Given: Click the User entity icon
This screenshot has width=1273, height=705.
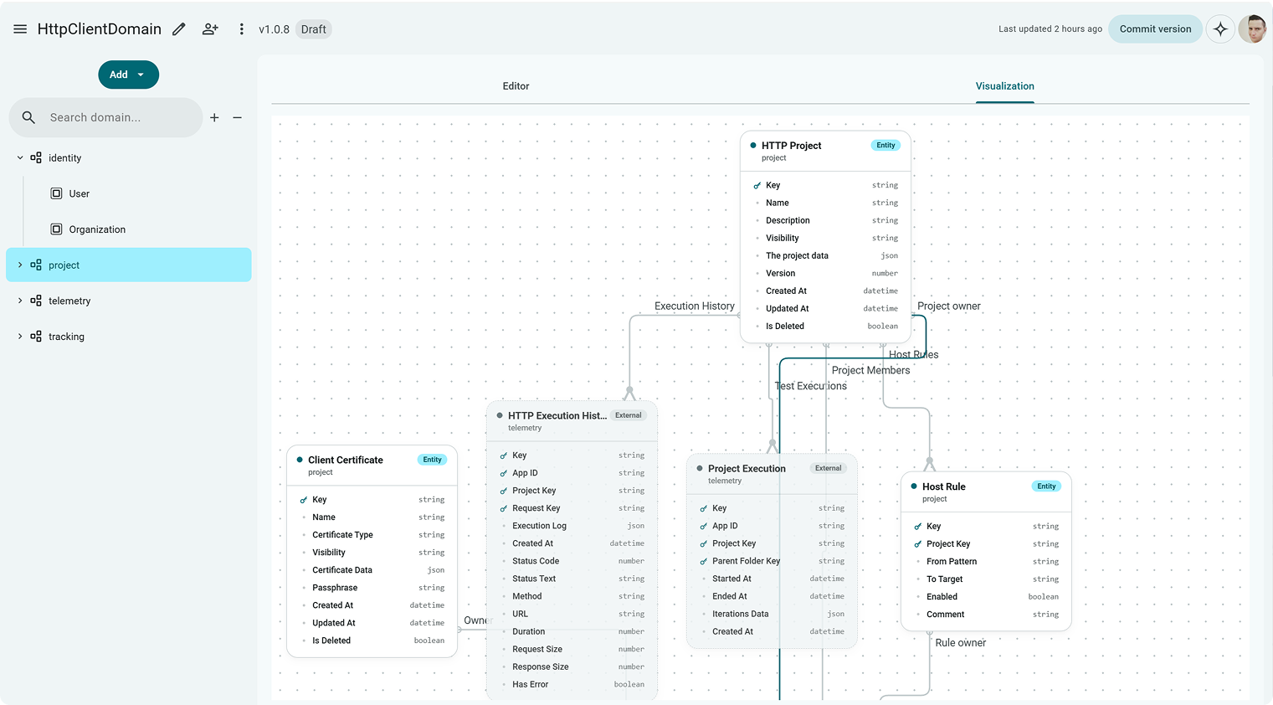Looking at the screenshot, I should coord(56,193).
